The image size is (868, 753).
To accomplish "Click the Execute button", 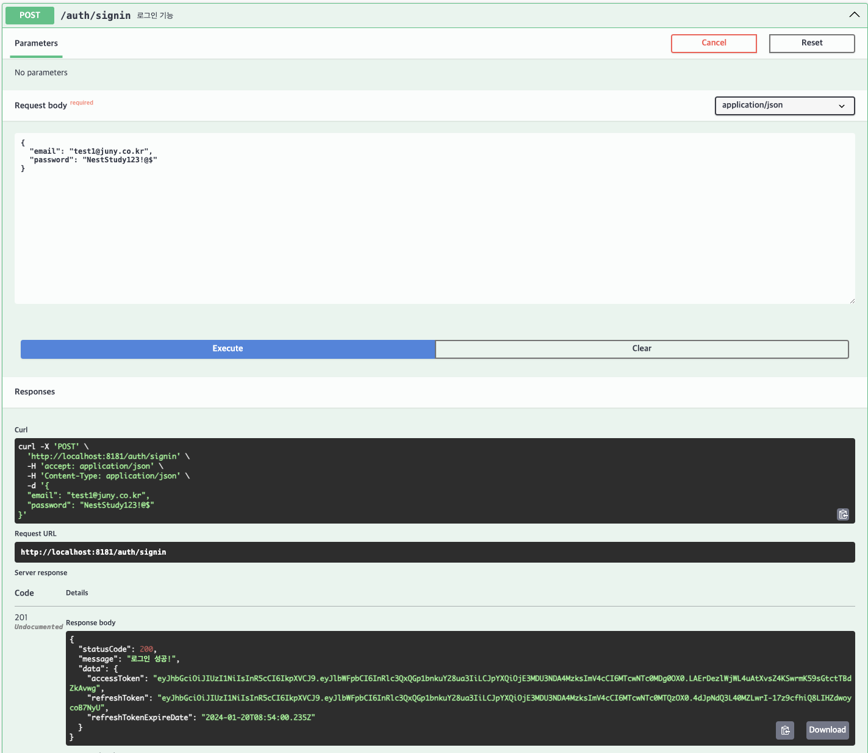I will click(228, 349).
